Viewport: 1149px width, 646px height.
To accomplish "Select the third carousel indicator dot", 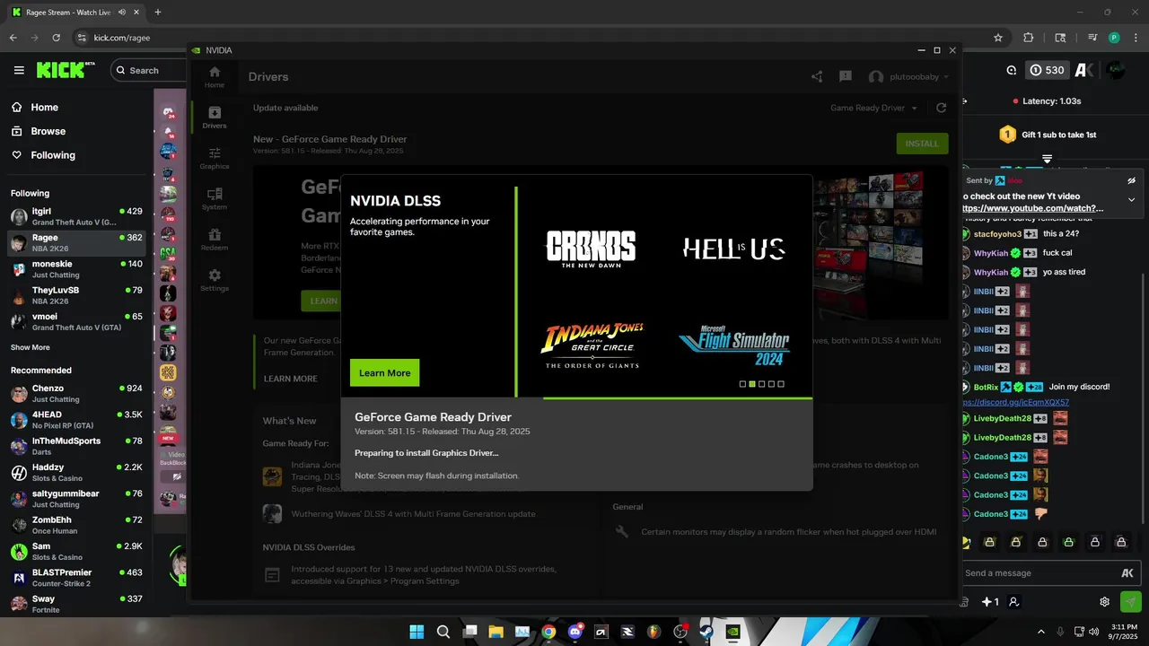I will (x=761, y=384).
